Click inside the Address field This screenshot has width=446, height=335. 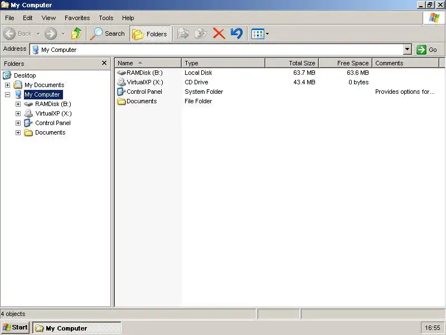[x=221, y=50]
